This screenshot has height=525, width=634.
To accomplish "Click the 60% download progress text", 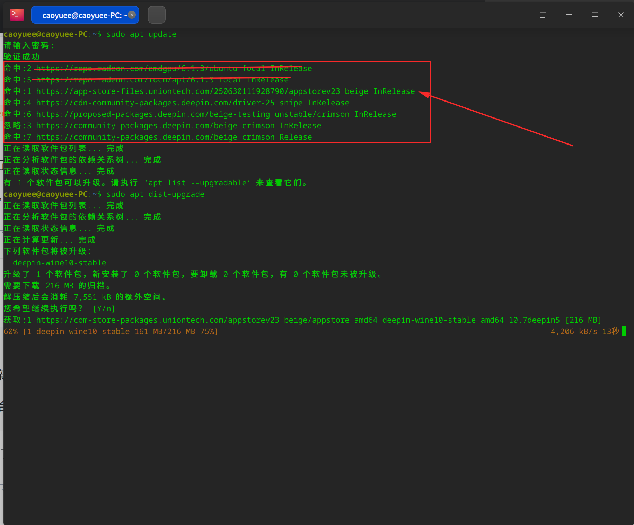I will [x=111, y=331].
